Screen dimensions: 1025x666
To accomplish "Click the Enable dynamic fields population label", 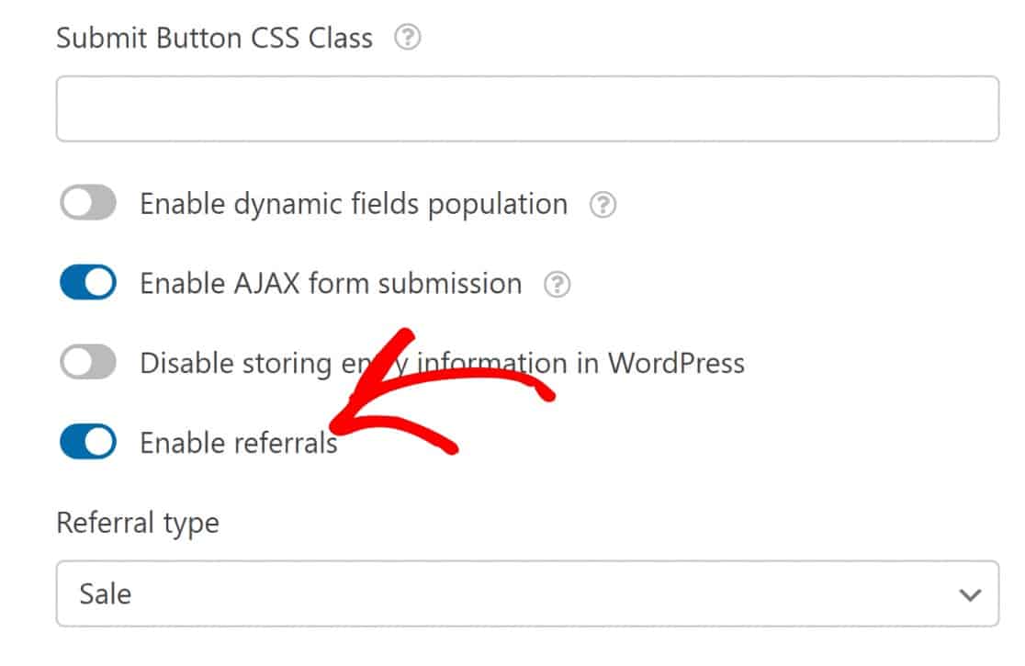I will tap(354, 205).
